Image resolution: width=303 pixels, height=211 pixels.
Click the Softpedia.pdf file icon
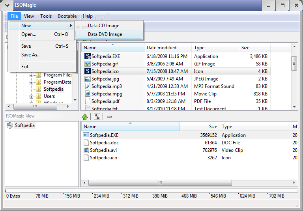[x=88, y=101]
